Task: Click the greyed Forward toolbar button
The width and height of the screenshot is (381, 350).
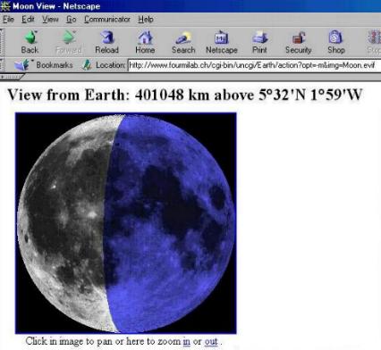Action: [x=69, y=42]
